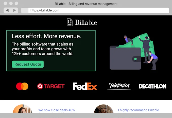Click the '12k+ customers around the world' text
The image size is (172, 118).
43,54
